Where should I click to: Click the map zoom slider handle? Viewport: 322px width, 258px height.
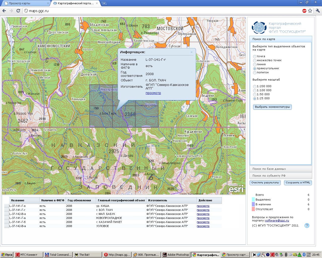(x=11, y=31)
